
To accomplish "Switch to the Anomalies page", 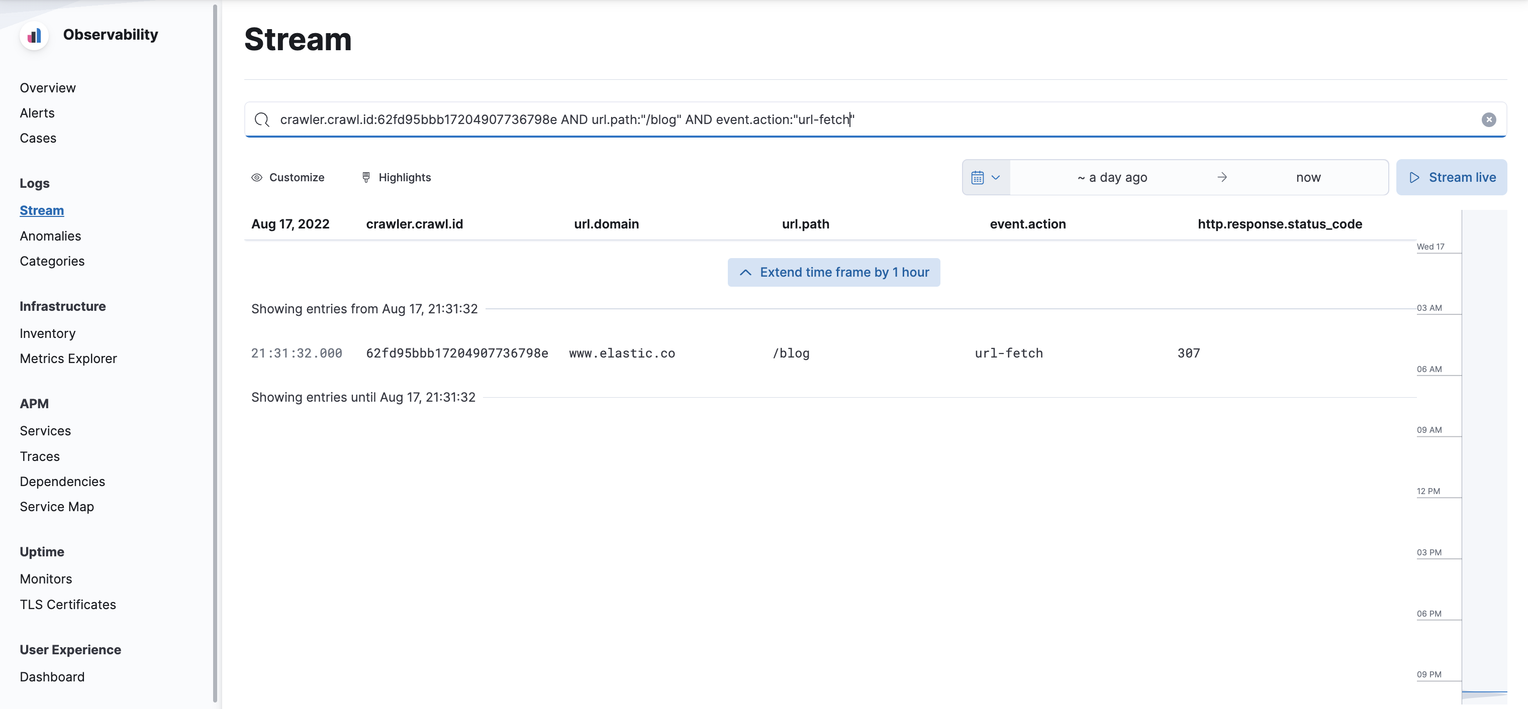I will pyautogui.click(x=50, y=236).
